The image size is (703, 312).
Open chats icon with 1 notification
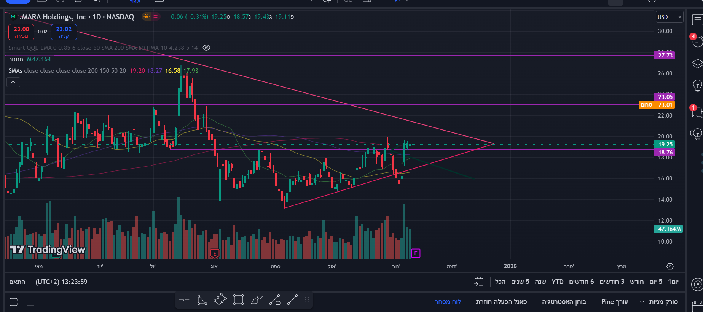coord(697,112)
